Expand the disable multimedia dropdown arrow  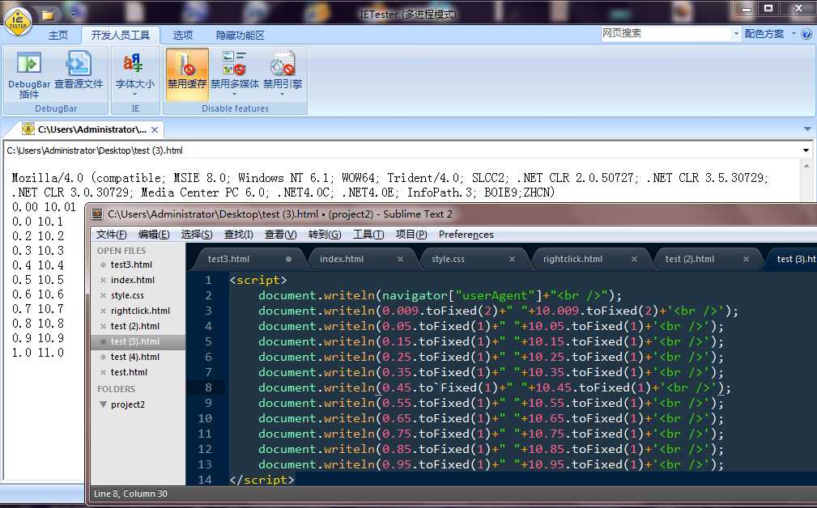point(234,94)
